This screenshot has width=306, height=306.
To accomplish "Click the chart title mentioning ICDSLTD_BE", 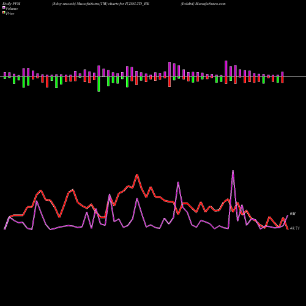I will (x=100, y=4).
